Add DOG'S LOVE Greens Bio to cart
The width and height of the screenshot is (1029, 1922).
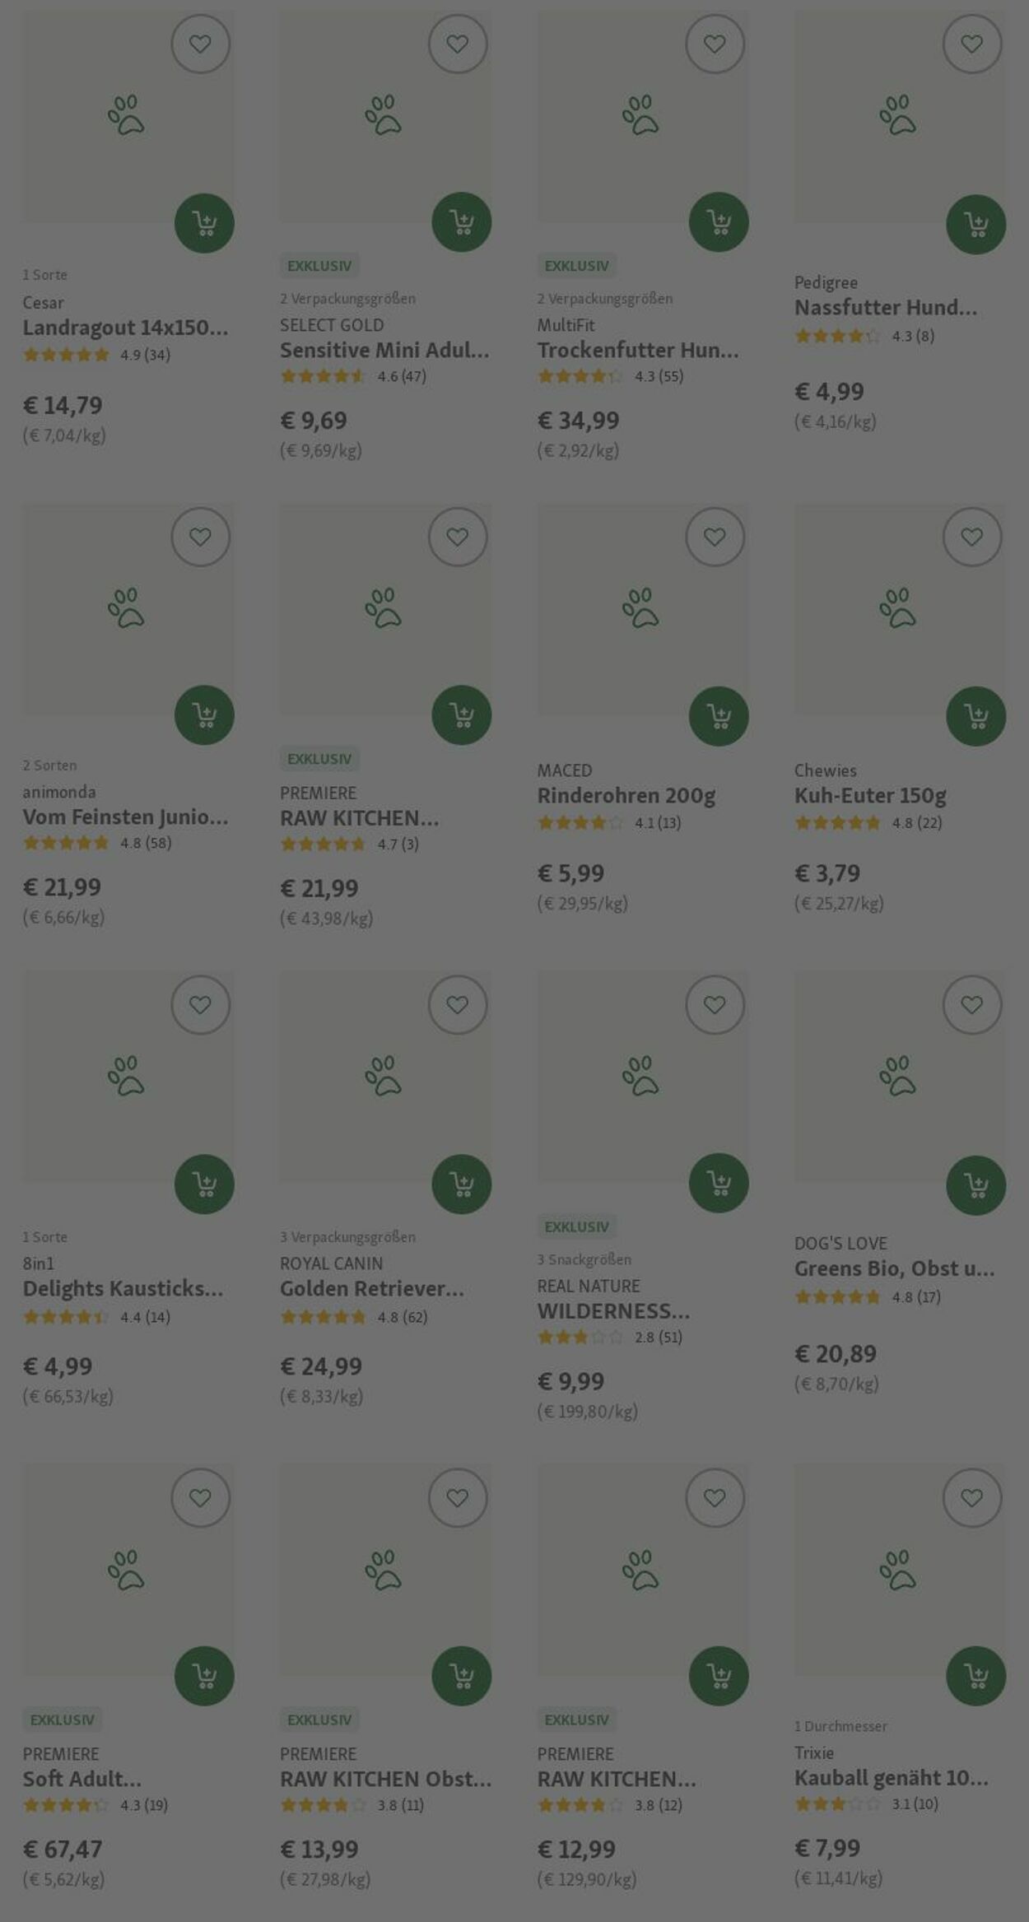976,1185
